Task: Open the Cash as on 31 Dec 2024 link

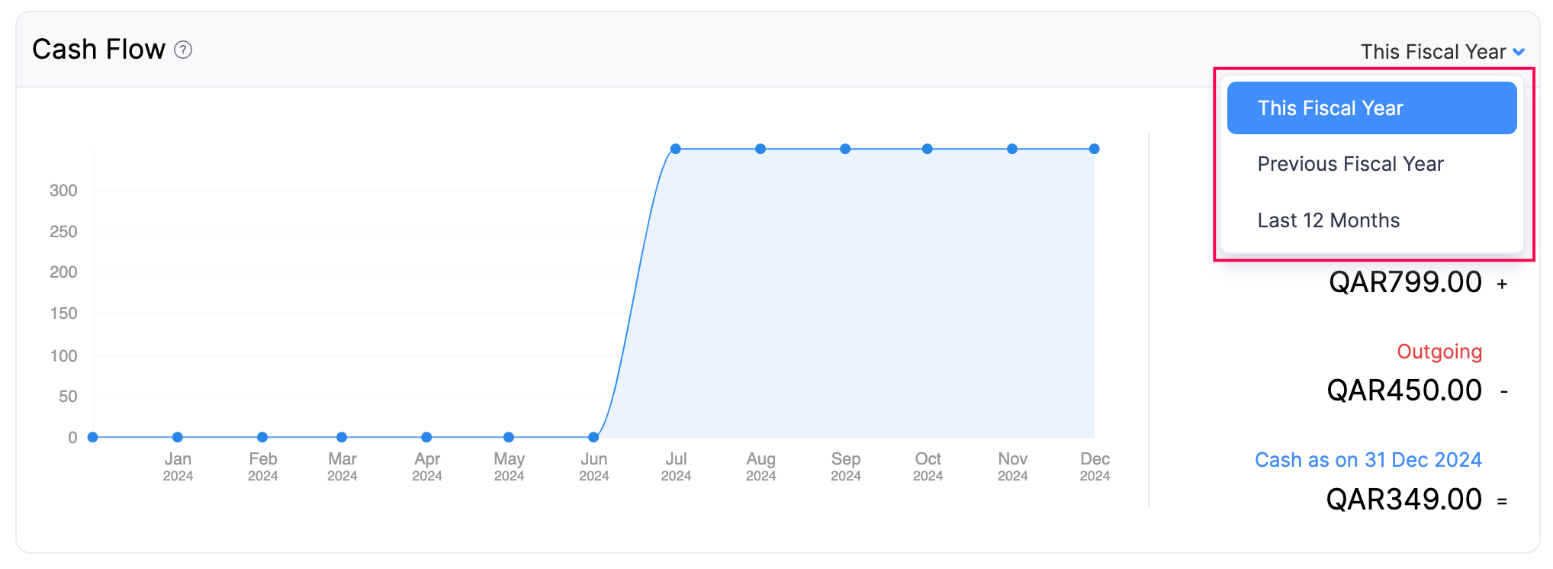Action: (1368, 460)
